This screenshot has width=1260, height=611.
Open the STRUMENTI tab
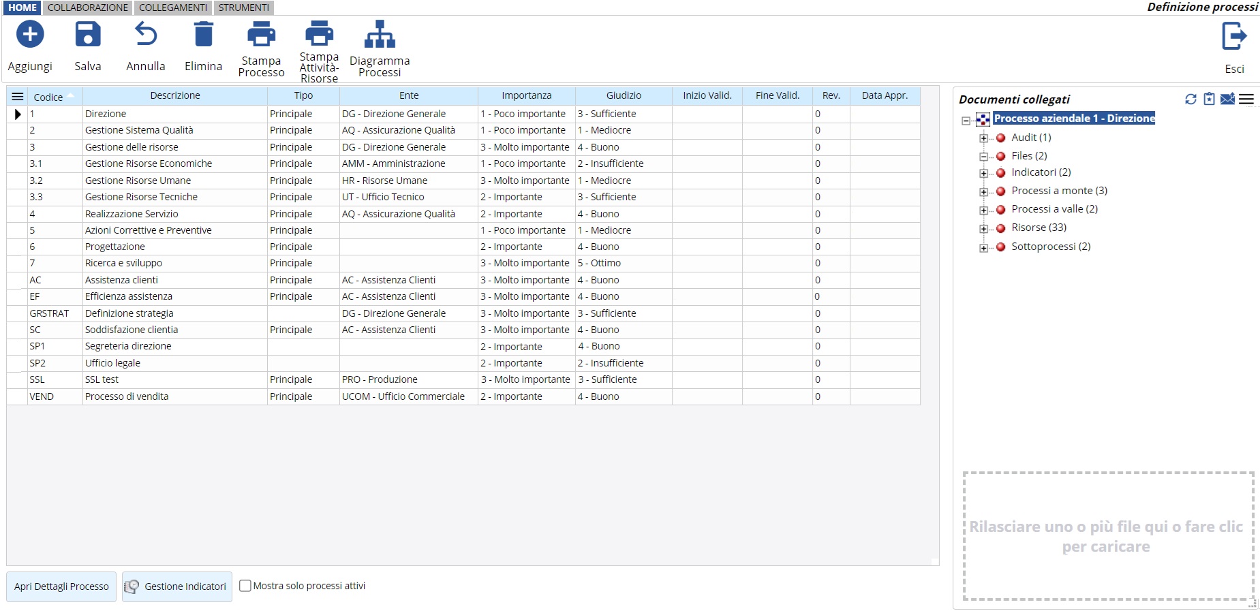[x=243, y=7]
